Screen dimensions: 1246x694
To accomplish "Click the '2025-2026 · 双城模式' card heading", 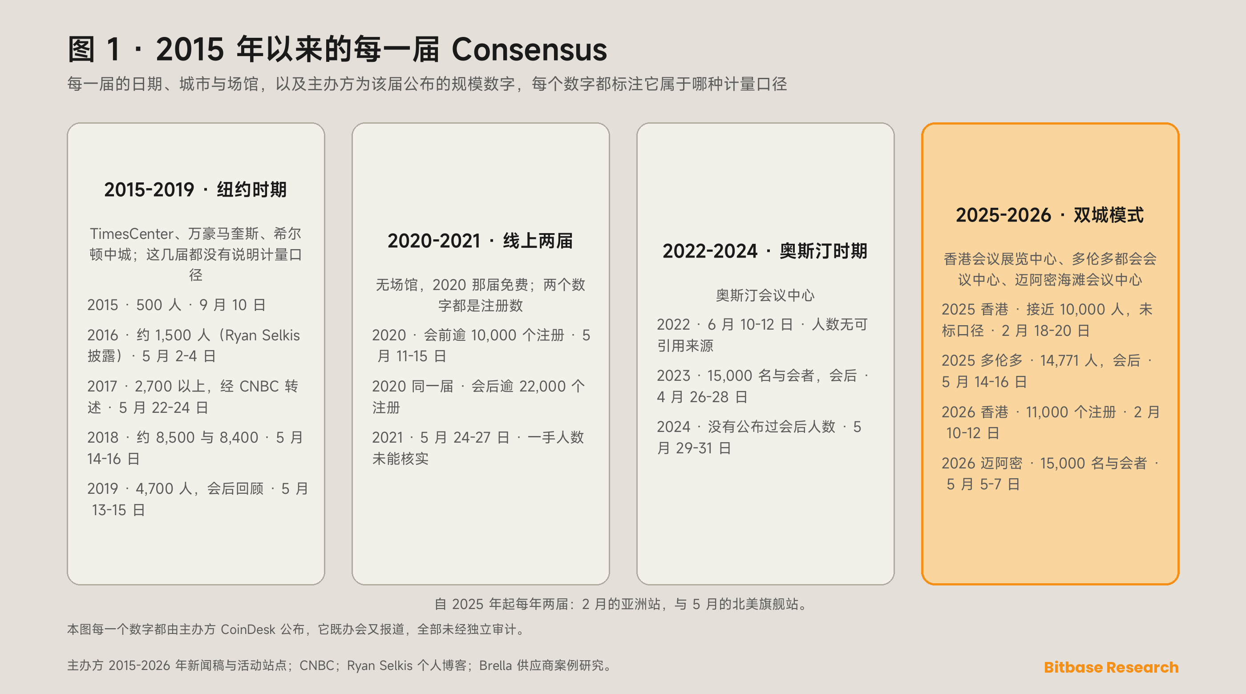I will (1050, 215).
